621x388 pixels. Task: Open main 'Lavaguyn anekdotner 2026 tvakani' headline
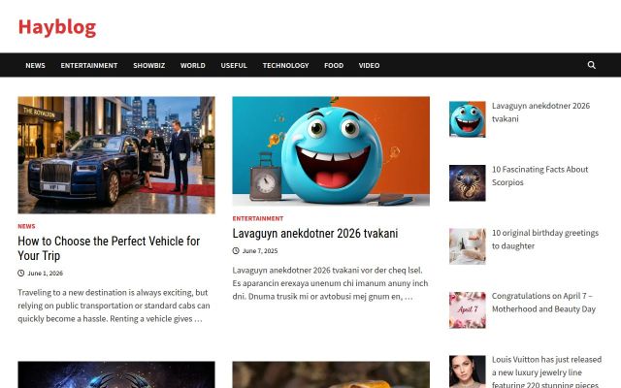315,233
